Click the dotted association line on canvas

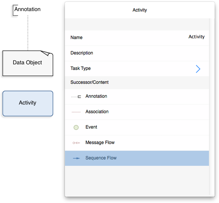(28, 33)
